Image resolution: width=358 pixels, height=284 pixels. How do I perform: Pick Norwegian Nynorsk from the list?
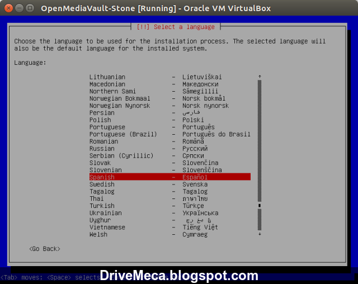pos(170,106)
